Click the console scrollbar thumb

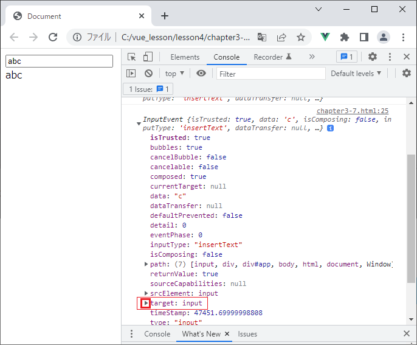411,218
